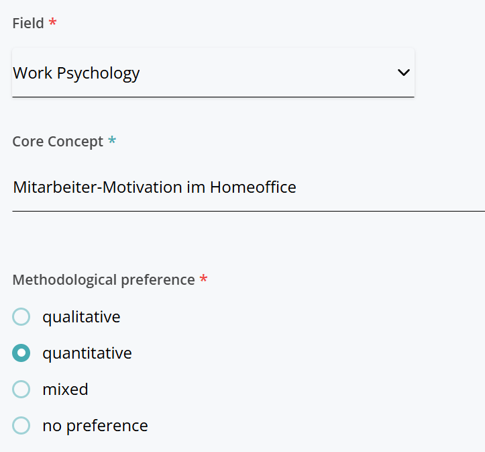The width and height of the screenshot is (485, 452).
Task: Click the chevron arrow of Field dropdown
Action: click(403, 73)
